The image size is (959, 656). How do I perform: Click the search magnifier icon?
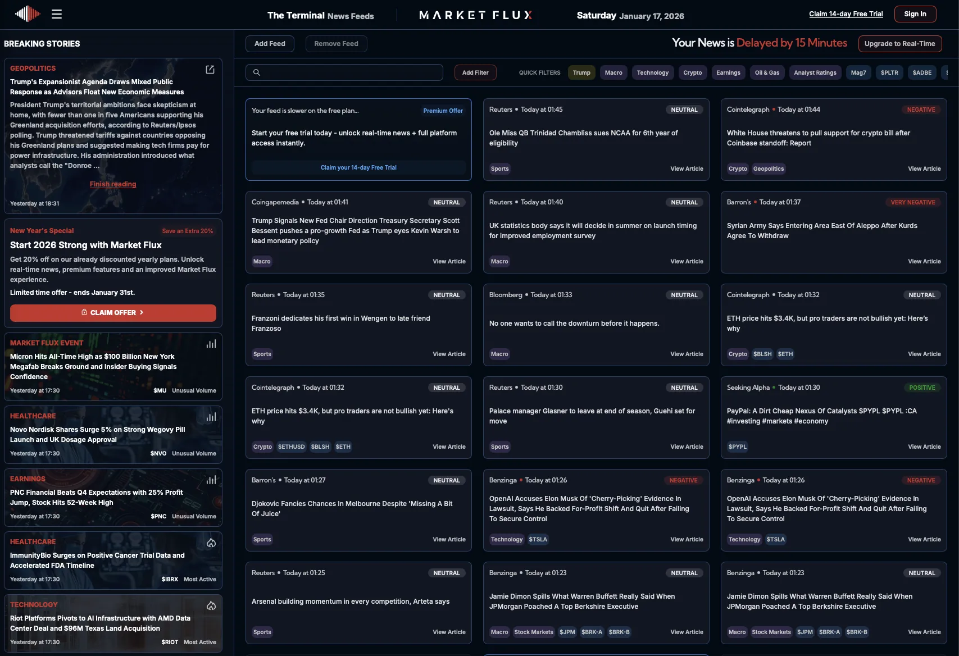(257, 72)
